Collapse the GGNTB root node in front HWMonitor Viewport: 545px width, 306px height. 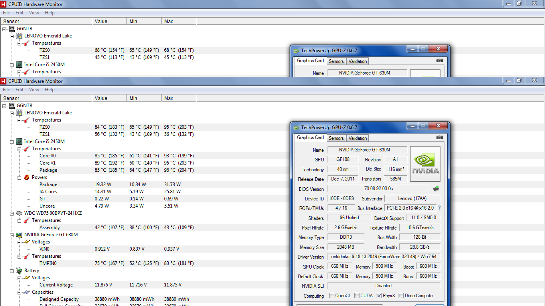coord(4,106)
